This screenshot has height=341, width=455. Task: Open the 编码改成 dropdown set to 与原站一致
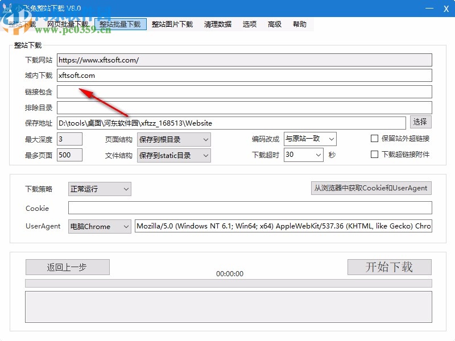click(309, 139)
